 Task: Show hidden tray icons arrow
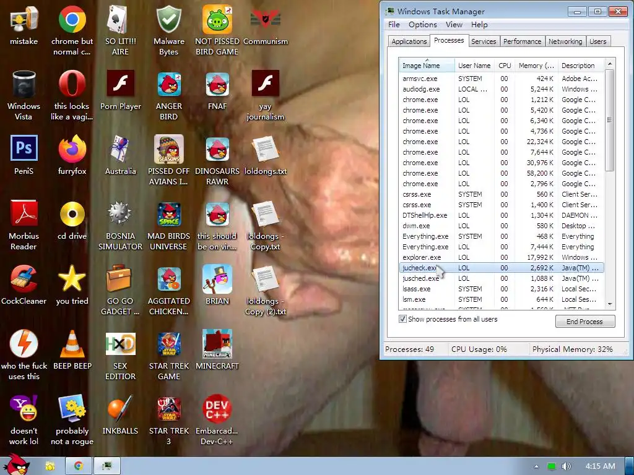[537, 466]
